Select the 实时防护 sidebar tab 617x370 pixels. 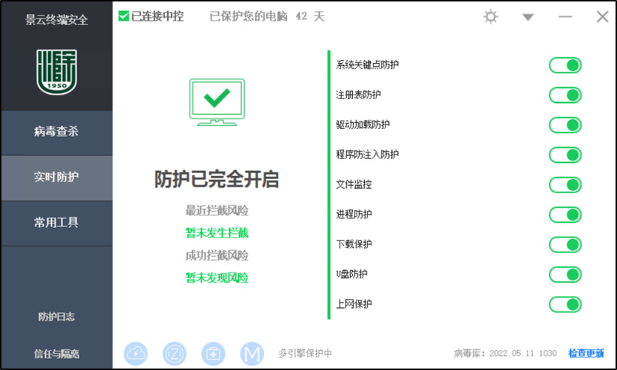[x=56, y=178]
